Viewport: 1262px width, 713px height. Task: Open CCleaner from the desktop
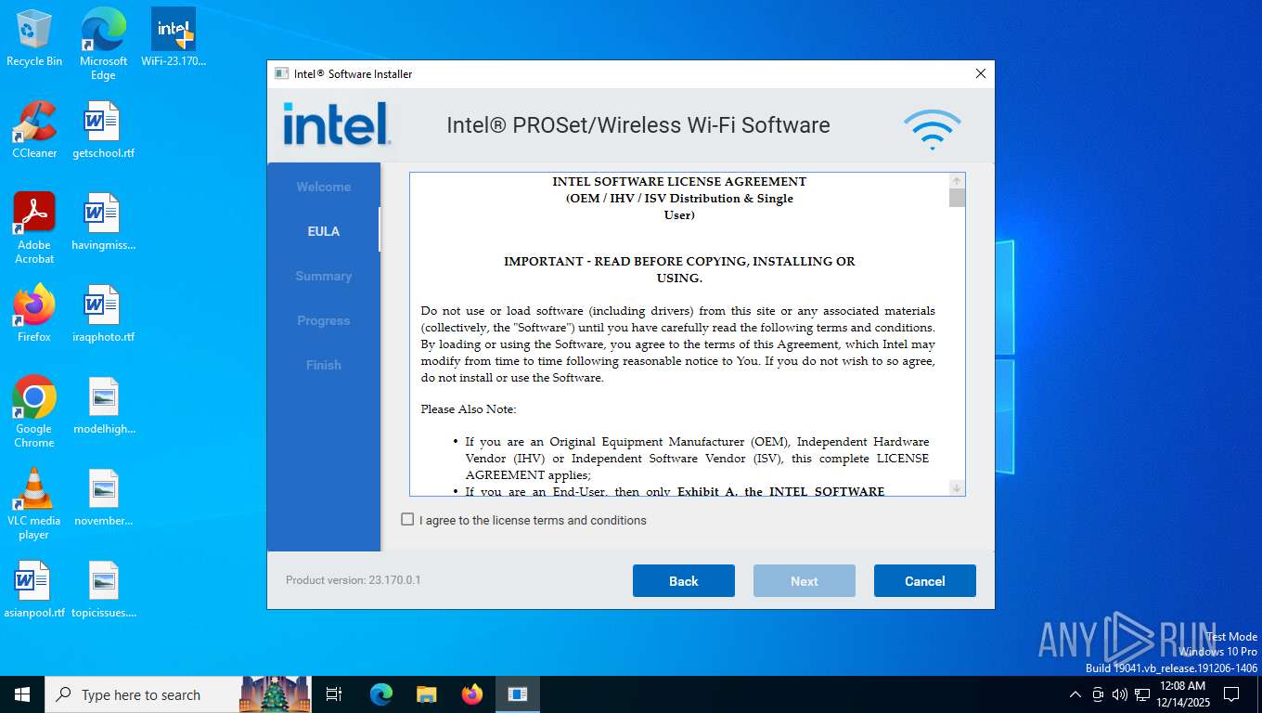(x=34, y=130)
